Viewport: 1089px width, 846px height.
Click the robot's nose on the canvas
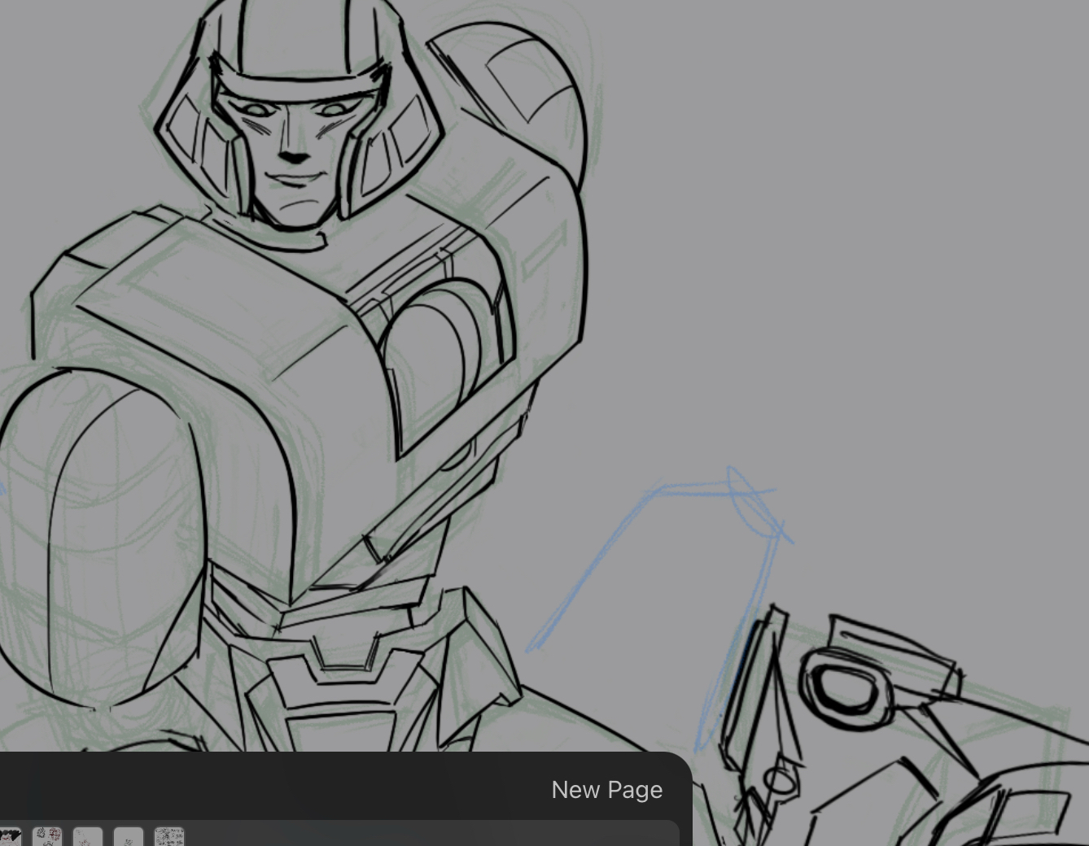tap(293, 155)
